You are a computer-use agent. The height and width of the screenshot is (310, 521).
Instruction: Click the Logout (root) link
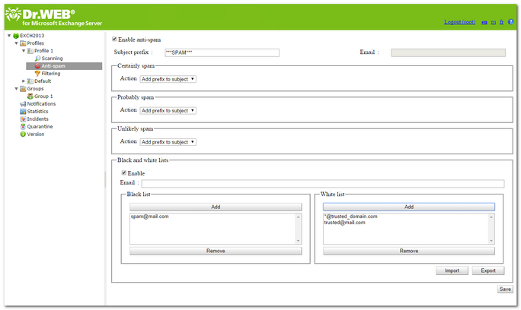tap(459, 22)
